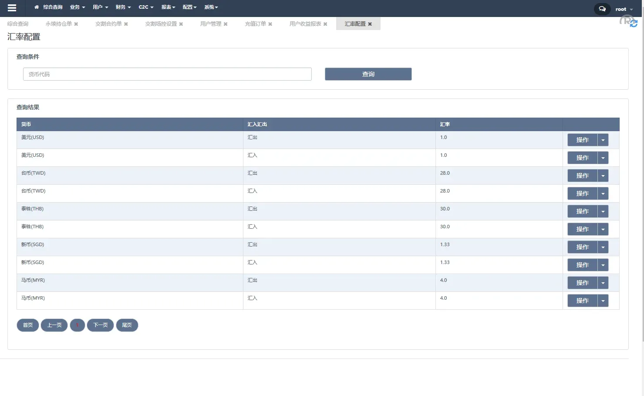
Task: Open the root user dropdown
Action: 622,9
